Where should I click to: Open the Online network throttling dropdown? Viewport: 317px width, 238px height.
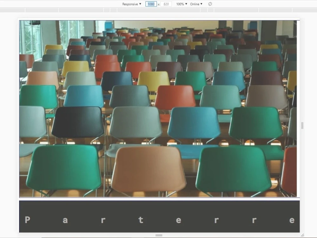coord(196,4)
